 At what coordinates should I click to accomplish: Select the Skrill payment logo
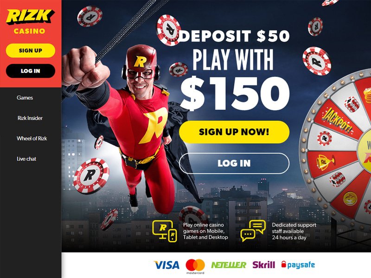click(x=263, y=265)
